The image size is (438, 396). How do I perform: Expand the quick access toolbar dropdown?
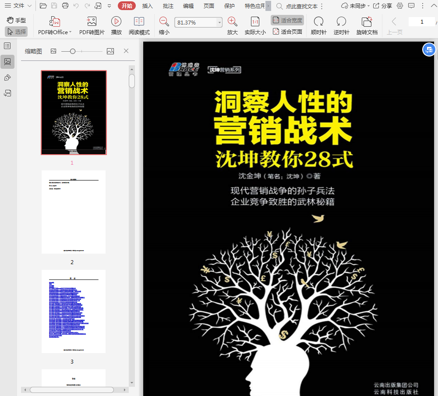(x=109, y=6)
